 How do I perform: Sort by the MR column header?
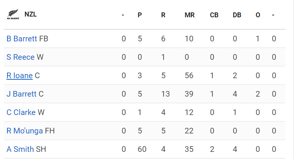pos(189,15)
